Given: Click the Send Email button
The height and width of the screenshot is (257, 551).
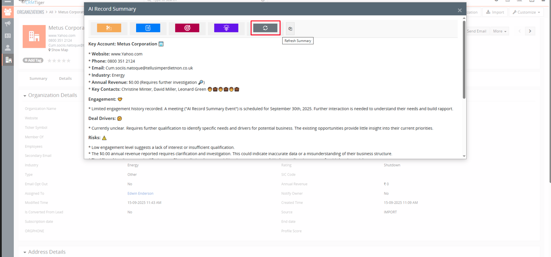Looking at the screenshot, I should coord(476,31).
